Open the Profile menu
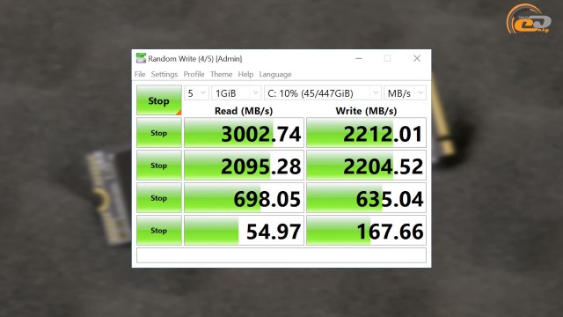The width and height of the screenshot is (563, 317). click(194, 74)
